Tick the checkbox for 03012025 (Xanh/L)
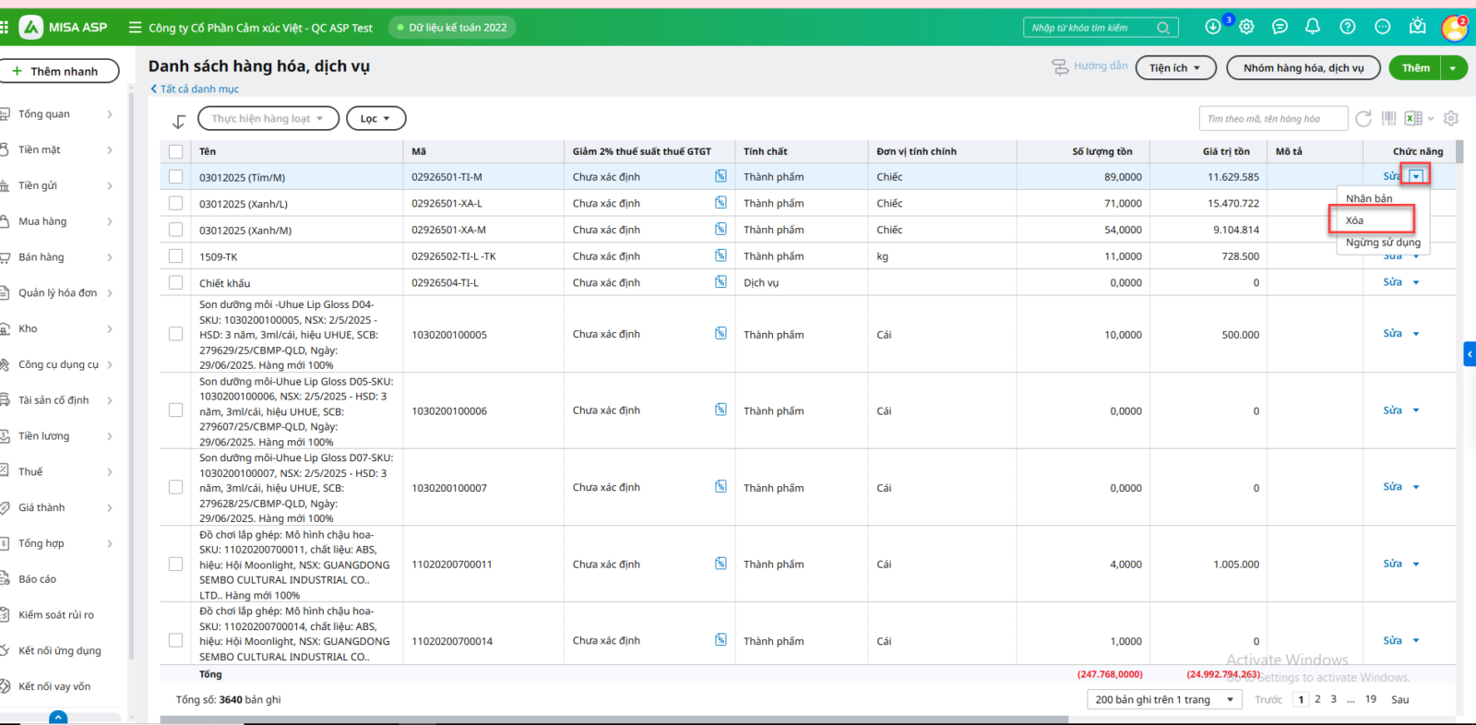1476x725 pixels. (176, 203)
